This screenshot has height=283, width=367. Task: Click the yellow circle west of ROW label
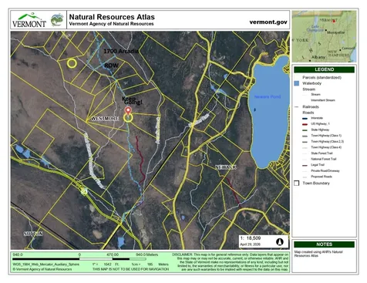point(72,63)
